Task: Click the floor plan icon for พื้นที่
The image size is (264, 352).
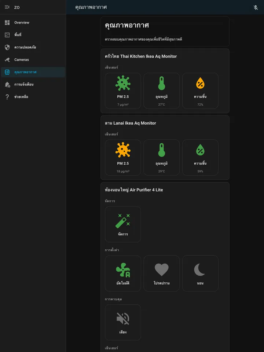Action: (7, 35)
